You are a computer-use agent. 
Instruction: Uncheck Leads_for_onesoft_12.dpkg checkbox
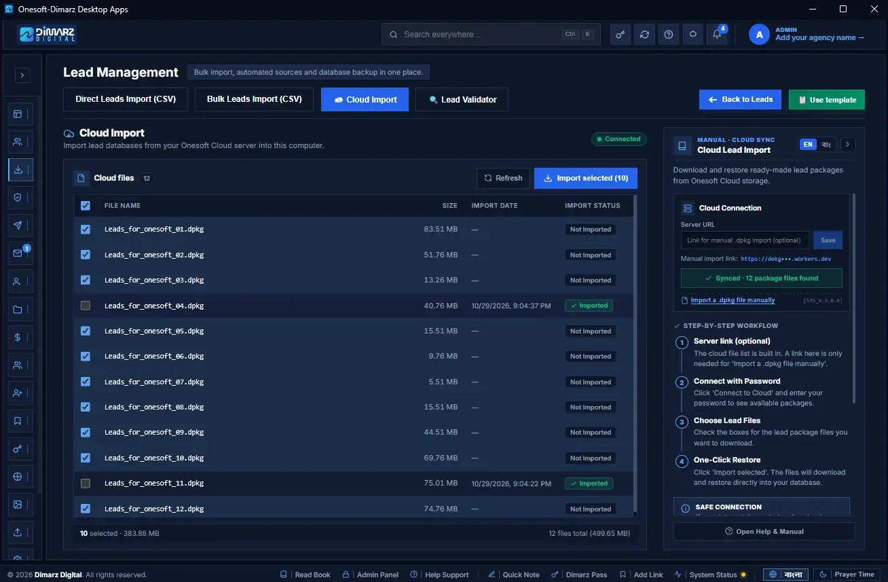coord(86,509)
